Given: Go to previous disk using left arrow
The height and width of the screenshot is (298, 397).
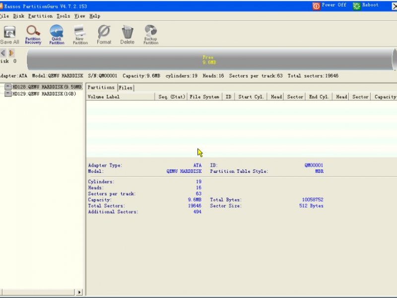Looking at the screenshot, I should click(x=3, y=53).
